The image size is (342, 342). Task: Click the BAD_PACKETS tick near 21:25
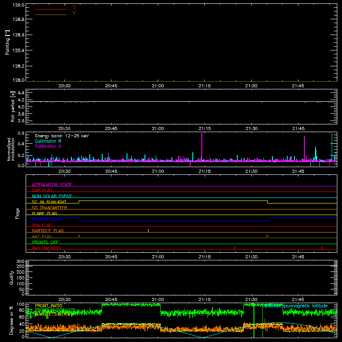click(x=235, y=248)
